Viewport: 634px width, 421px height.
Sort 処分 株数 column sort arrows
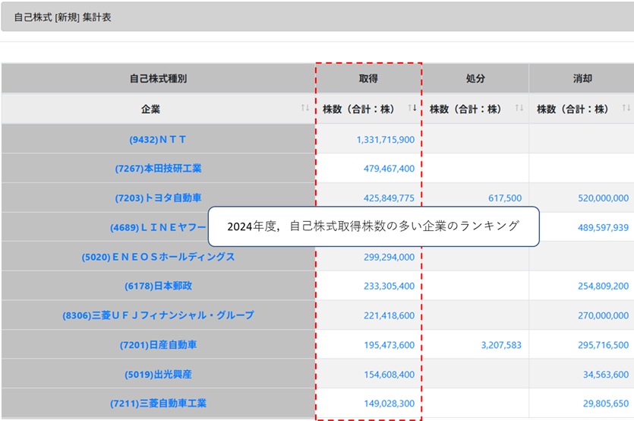coord(519,108)
